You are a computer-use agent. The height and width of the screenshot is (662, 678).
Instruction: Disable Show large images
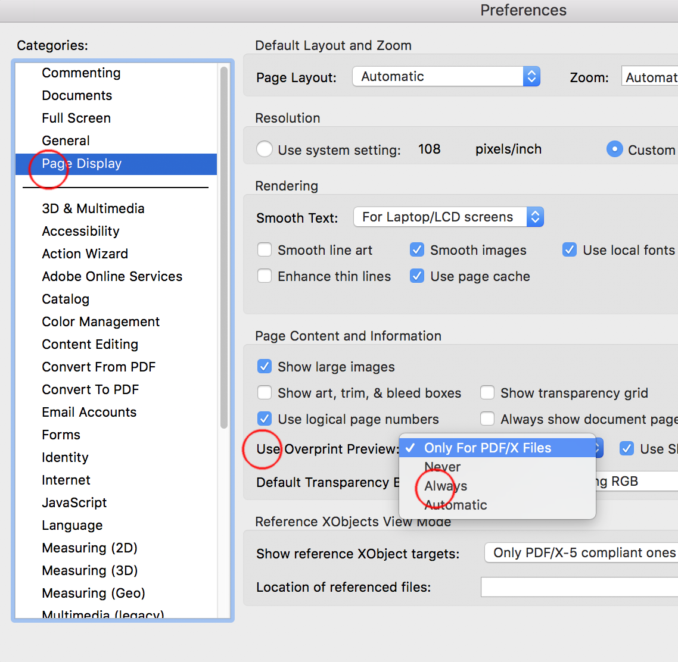[x=265, y=366]
